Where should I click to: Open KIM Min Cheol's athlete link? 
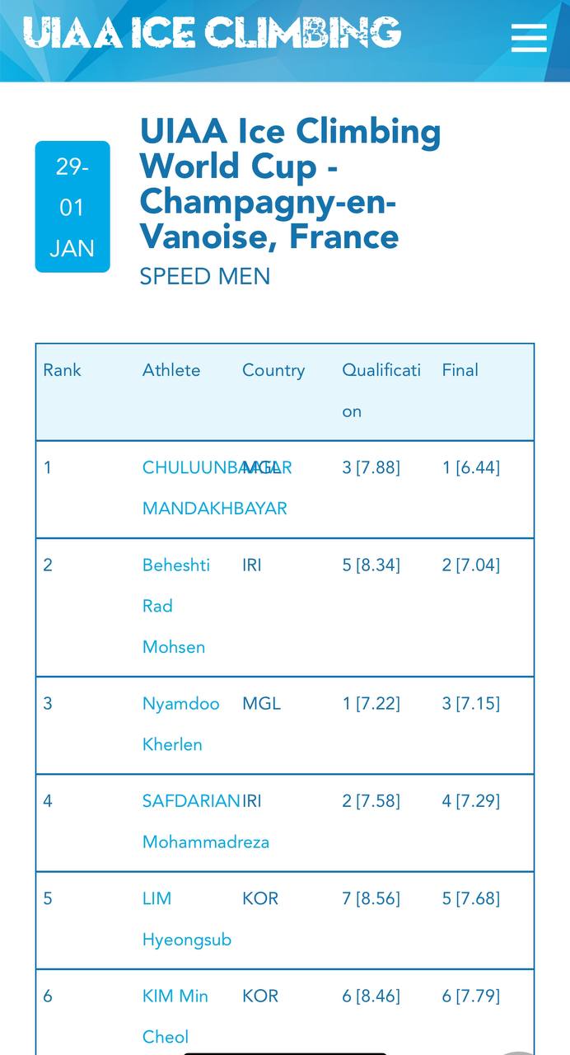point(175,1016)
